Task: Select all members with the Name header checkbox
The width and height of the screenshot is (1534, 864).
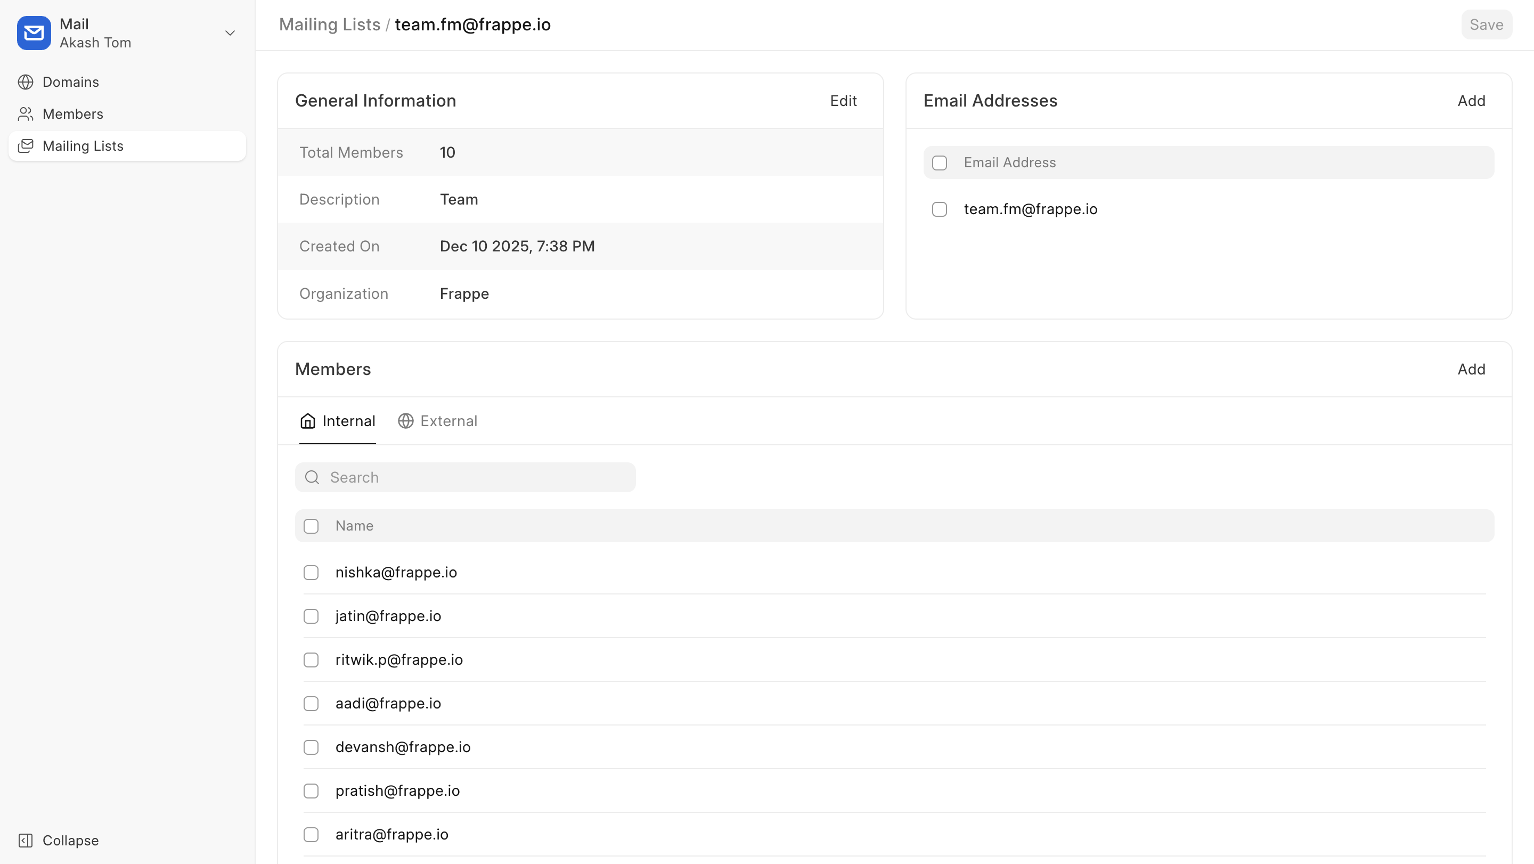Action: (x=311, y=526)
